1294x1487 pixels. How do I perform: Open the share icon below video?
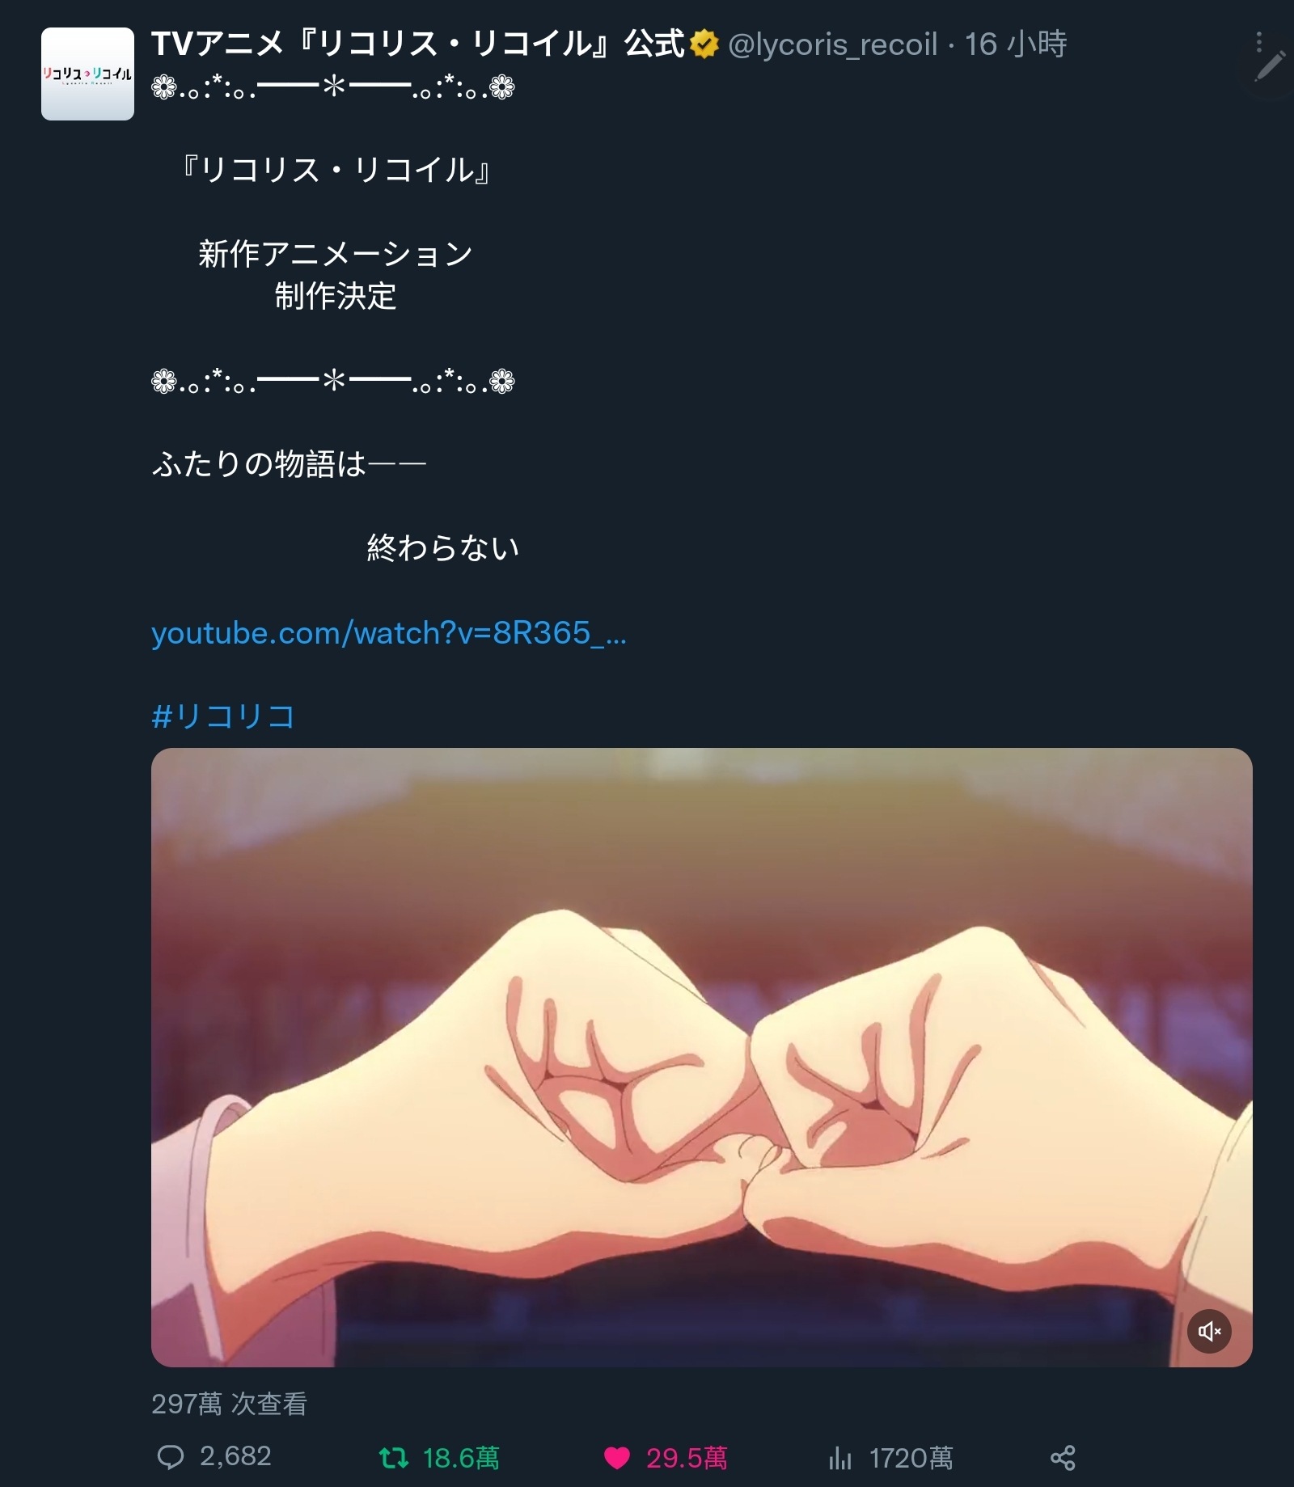(x=1063, y=1458)
